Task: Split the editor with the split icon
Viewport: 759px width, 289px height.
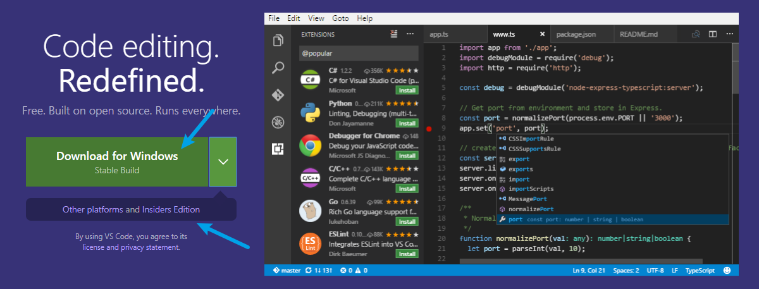Action: click(712, 34)
